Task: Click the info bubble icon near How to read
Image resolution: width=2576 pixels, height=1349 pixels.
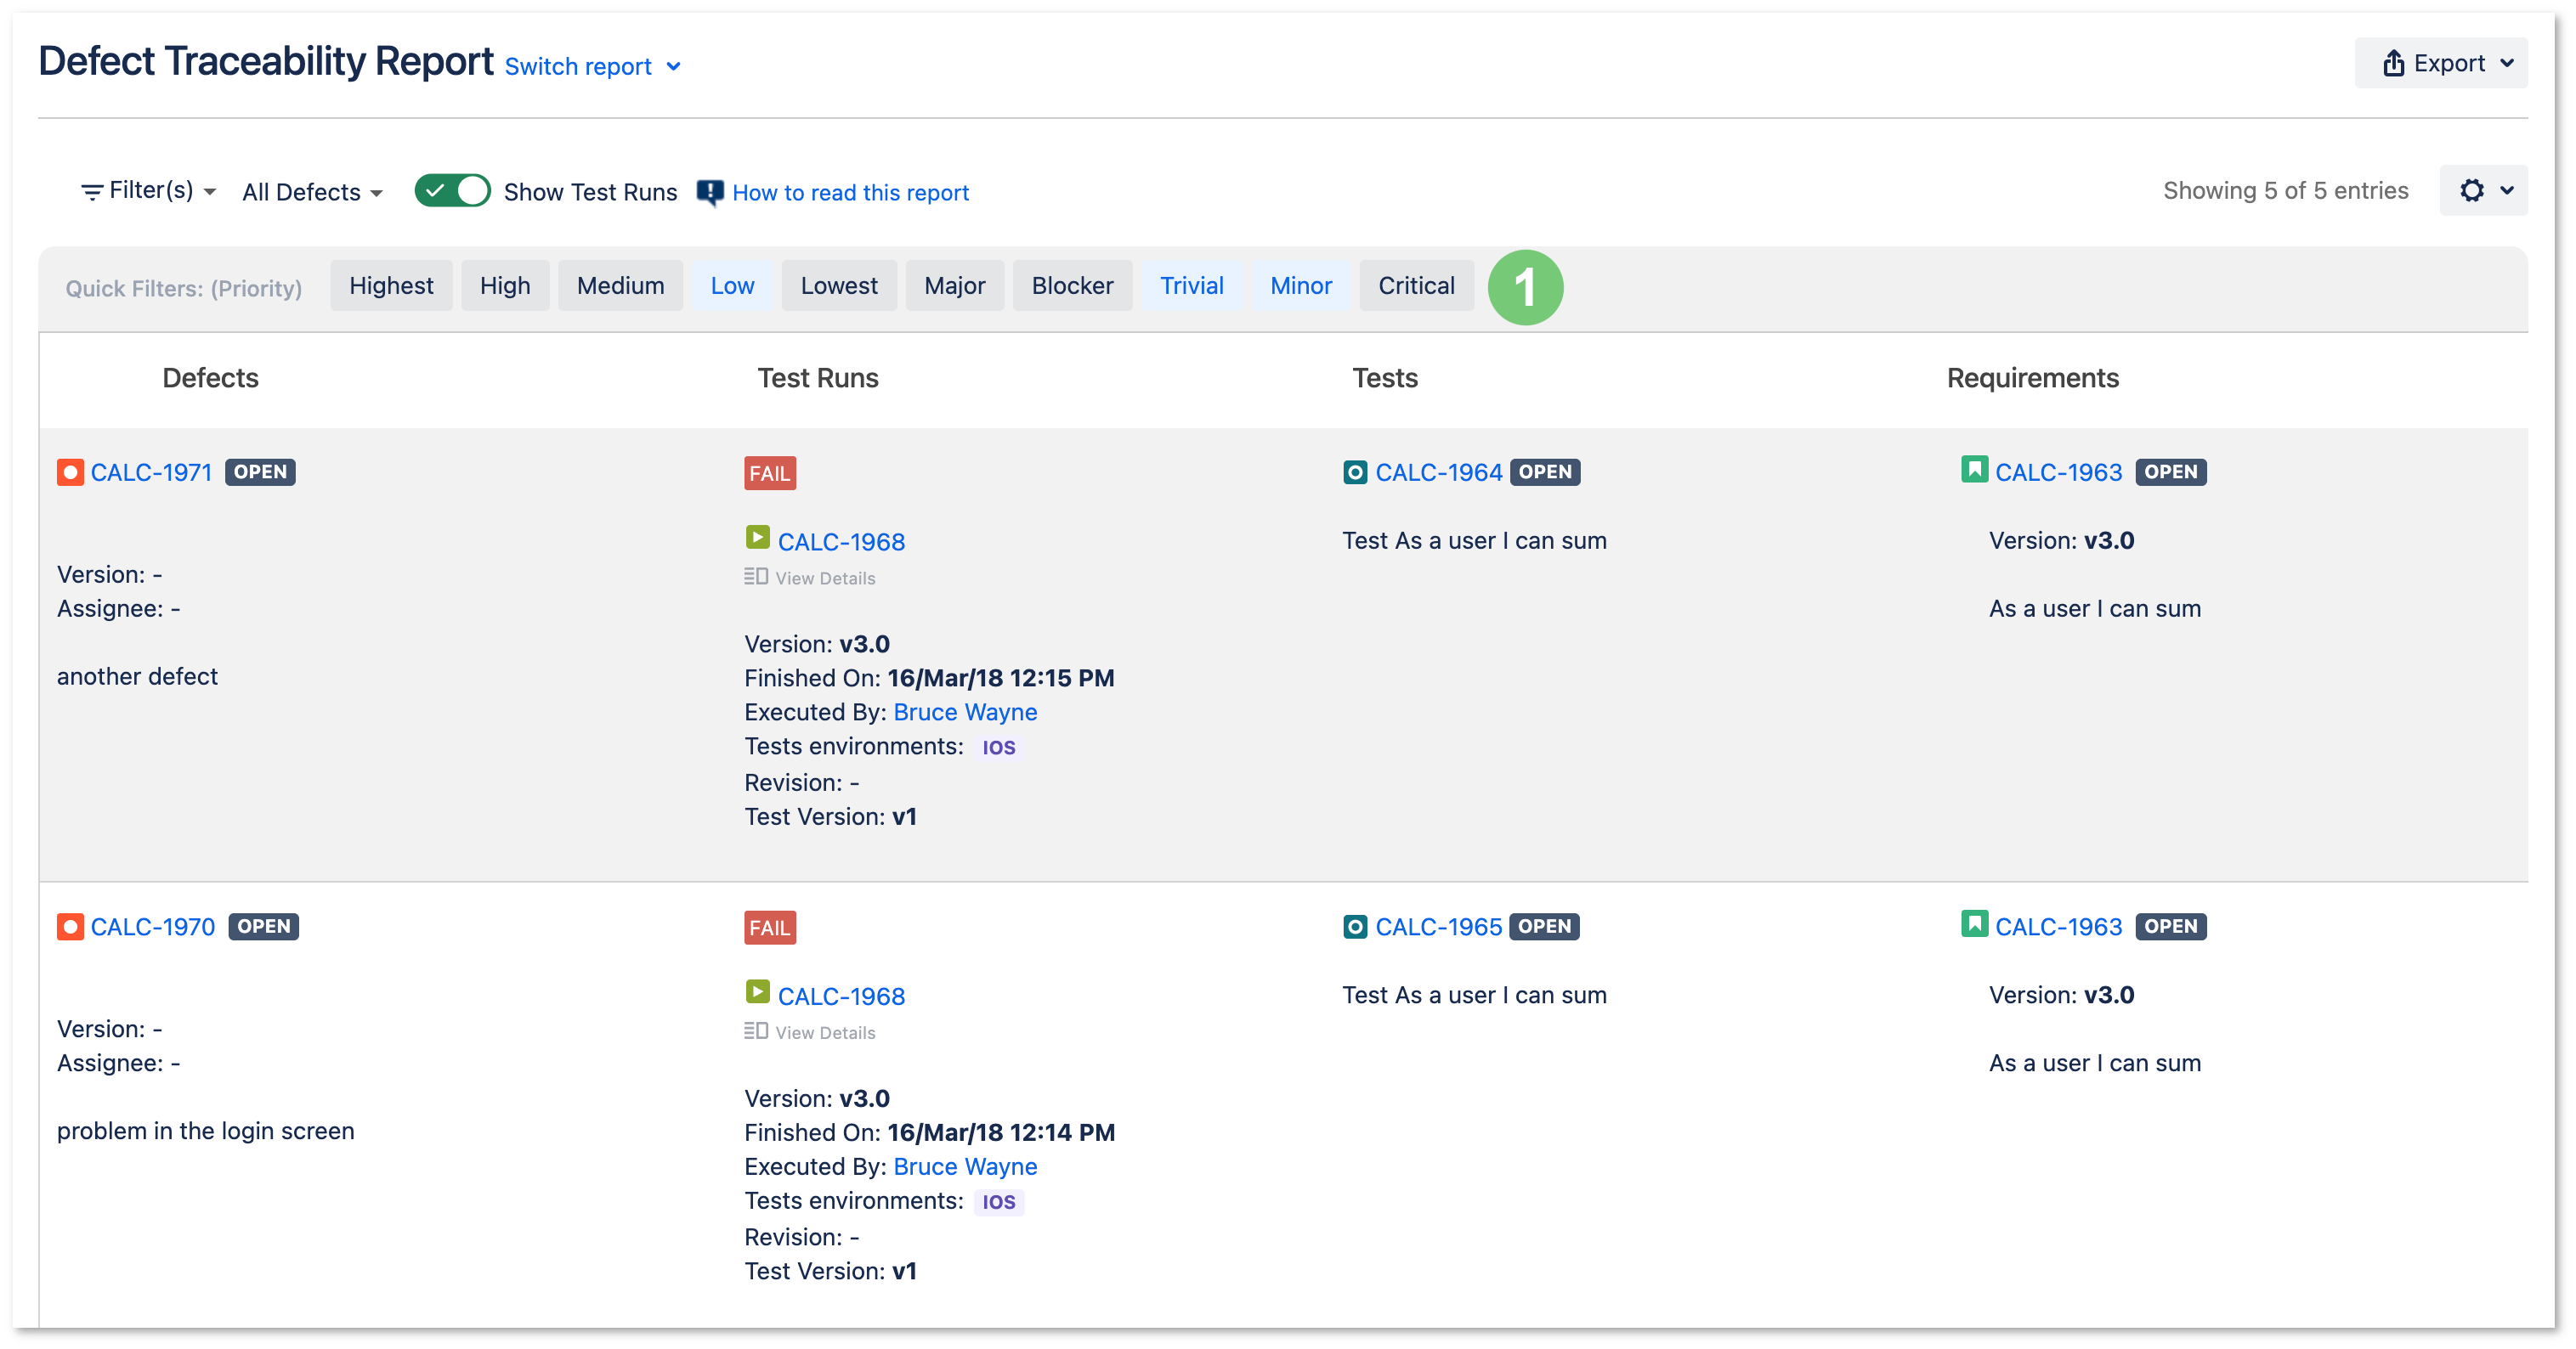Action: tap(710, 192)
